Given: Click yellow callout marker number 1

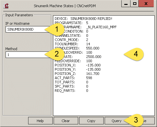Looking at the screenshot, I should [55, 29].
